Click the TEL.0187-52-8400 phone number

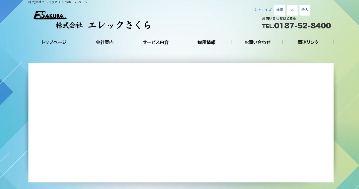(x=296, y=26)
